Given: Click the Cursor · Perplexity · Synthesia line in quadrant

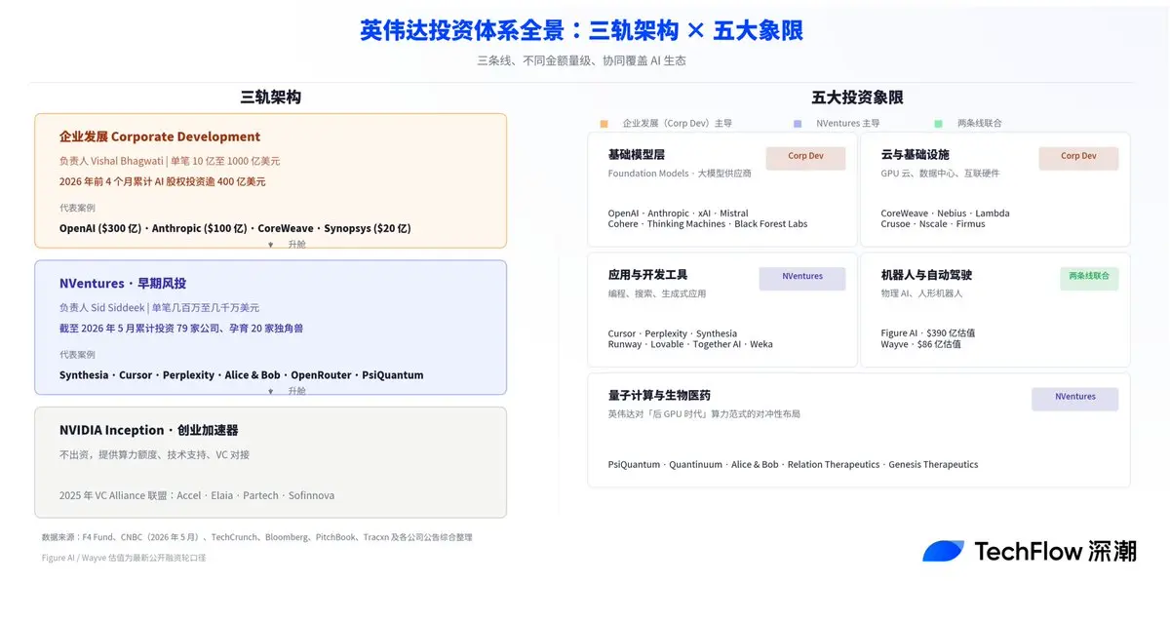Looking at the screenshot, I should [673, 333].
